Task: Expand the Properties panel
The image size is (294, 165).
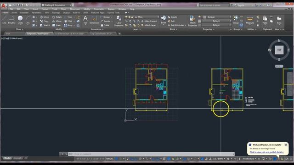Action: click(x=209, y=29)
